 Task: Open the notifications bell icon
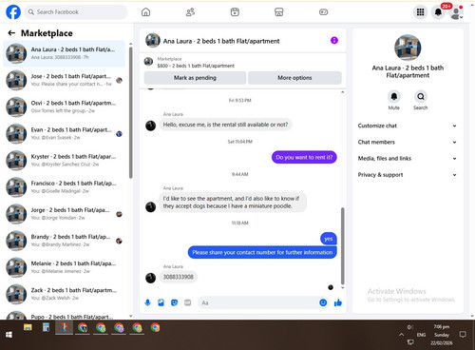click(438, 12)
